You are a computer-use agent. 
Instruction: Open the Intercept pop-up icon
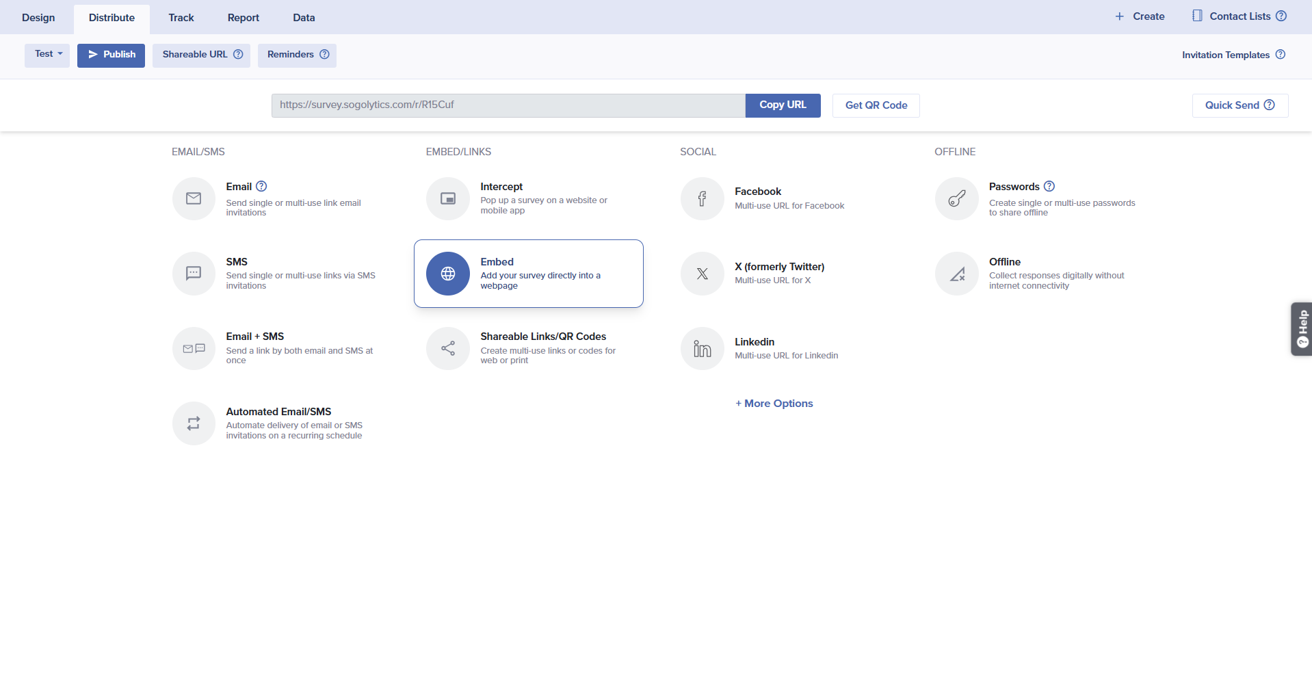(448, 198)
